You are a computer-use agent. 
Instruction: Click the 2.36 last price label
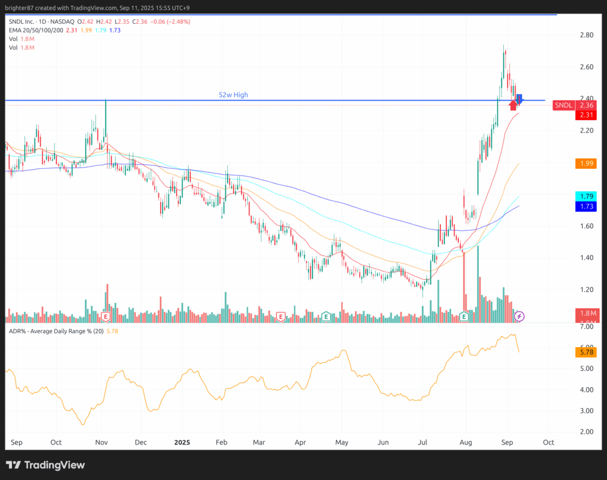tap(586, 105)
